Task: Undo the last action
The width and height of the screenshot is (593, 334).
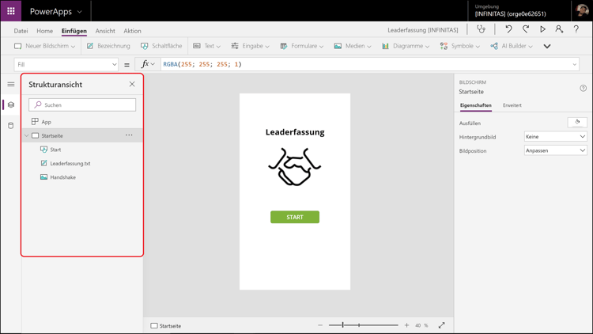Action: [x=508, y=29]
